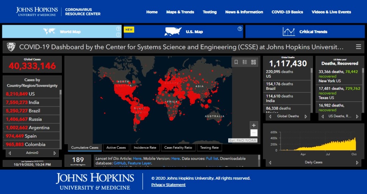Click the world map silhouette icon
Screen dimensions: 367x194
[x=49, y=31]
